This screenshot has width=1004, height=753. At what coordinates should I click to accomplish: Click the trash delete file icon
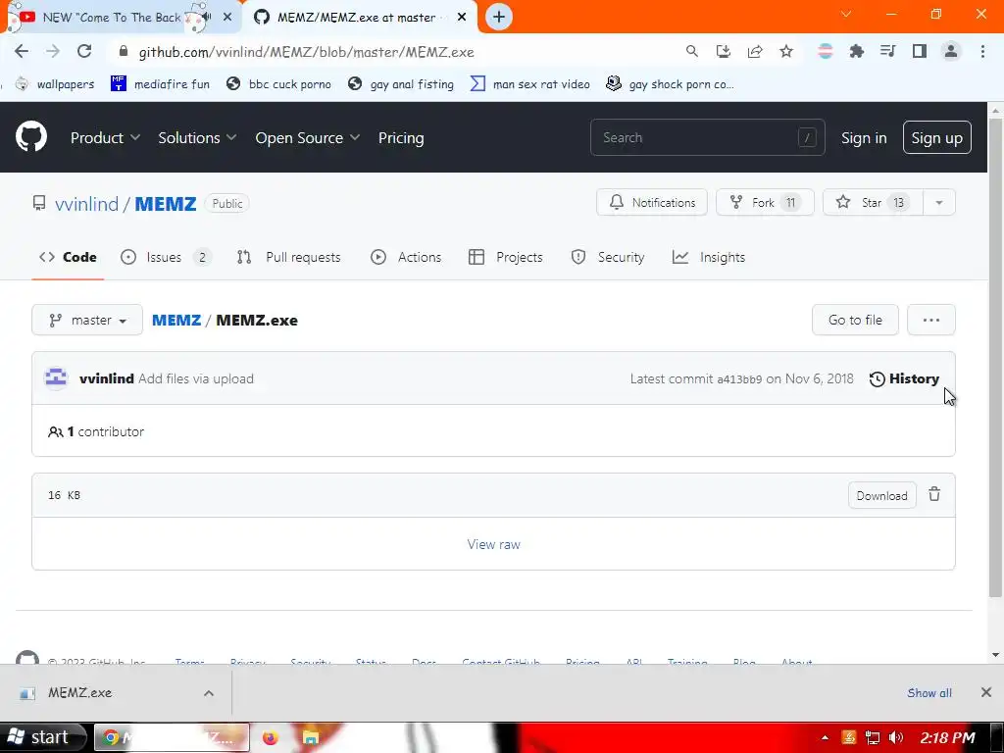click(x=934, y=494)
